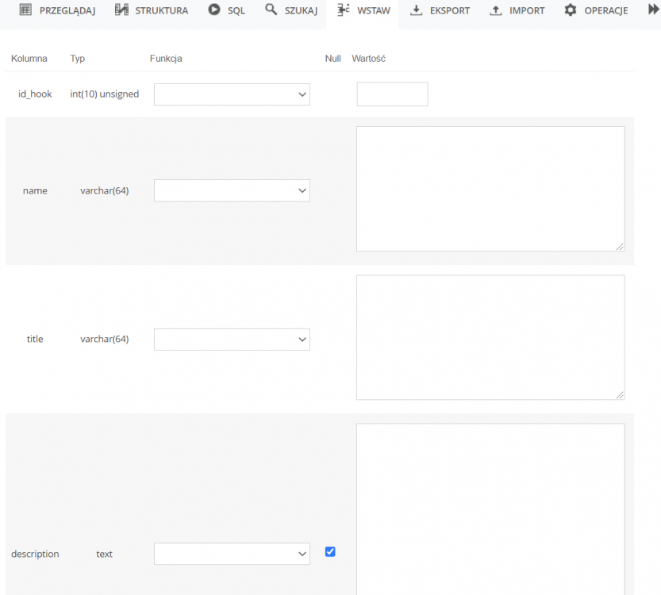
Task: Open the Funkcja dropdown for description
Action: coord(231,554)
